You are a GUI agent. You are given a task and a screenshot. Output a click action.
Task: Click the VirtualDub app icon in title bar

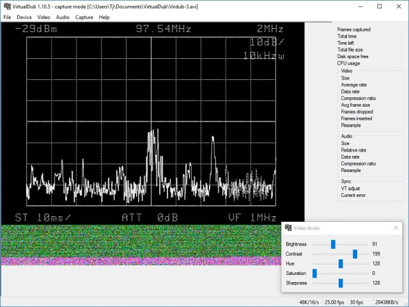tap(6, 6)
